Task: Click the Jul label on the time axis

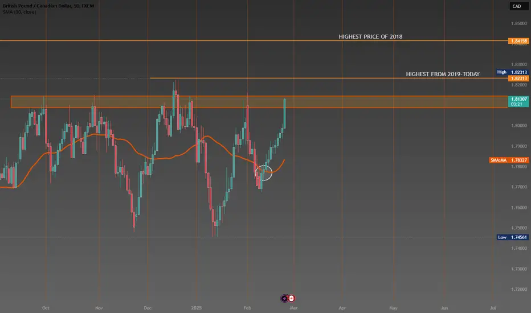Action: [493, 308]
